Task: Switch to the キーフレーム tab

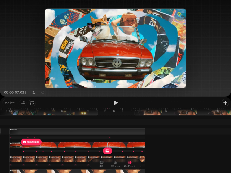Action: click(x=130, y=164)
